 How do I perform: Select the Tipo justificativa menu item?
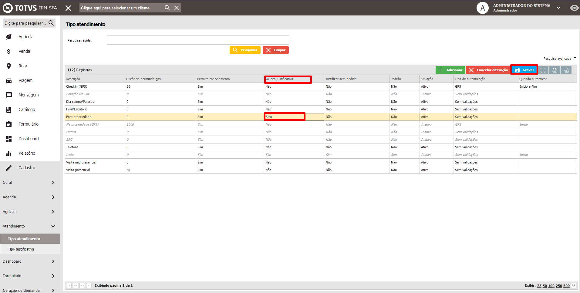(30, 249)
